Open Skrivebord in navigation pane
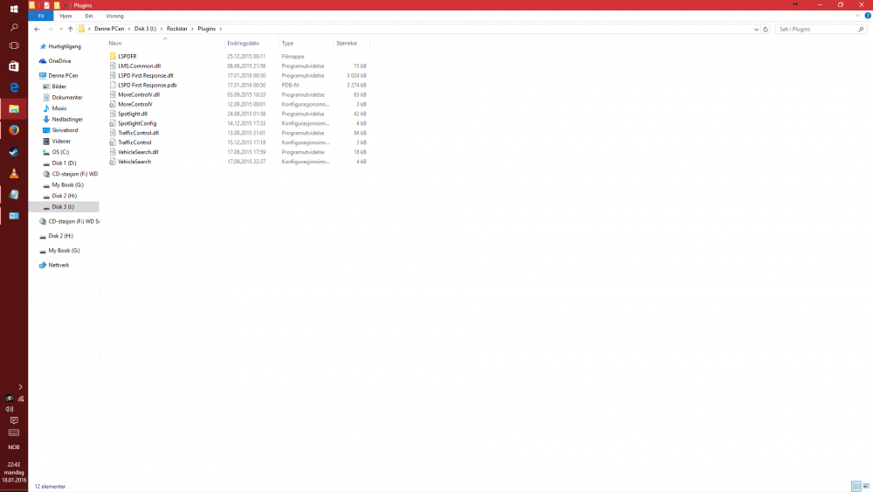This screenshot has width=873, height=492. pos(65,130)
